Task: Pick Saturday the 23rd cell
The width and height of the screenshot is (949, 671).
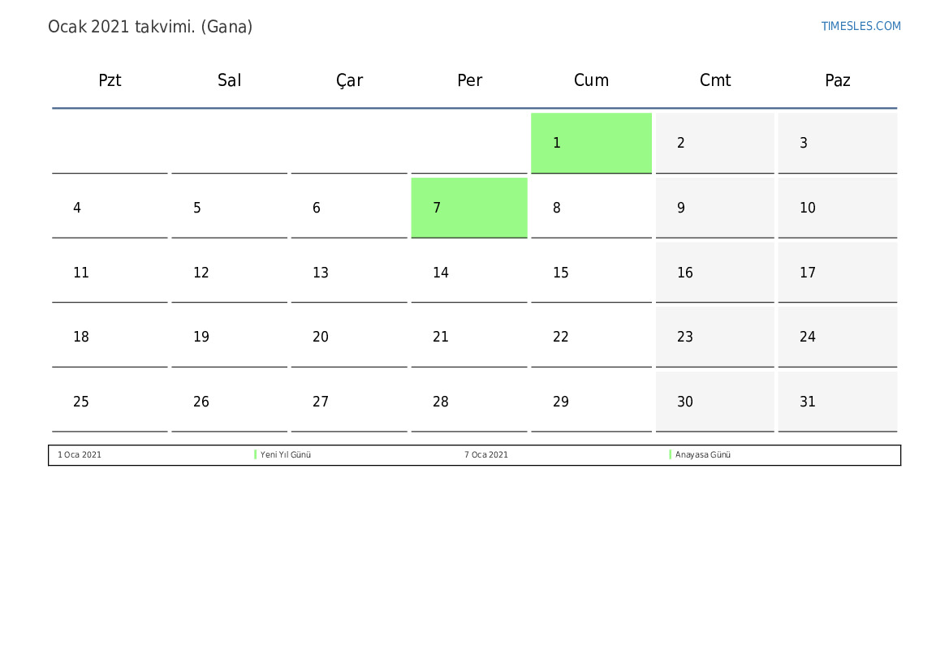Action: [x=714, y=337]
